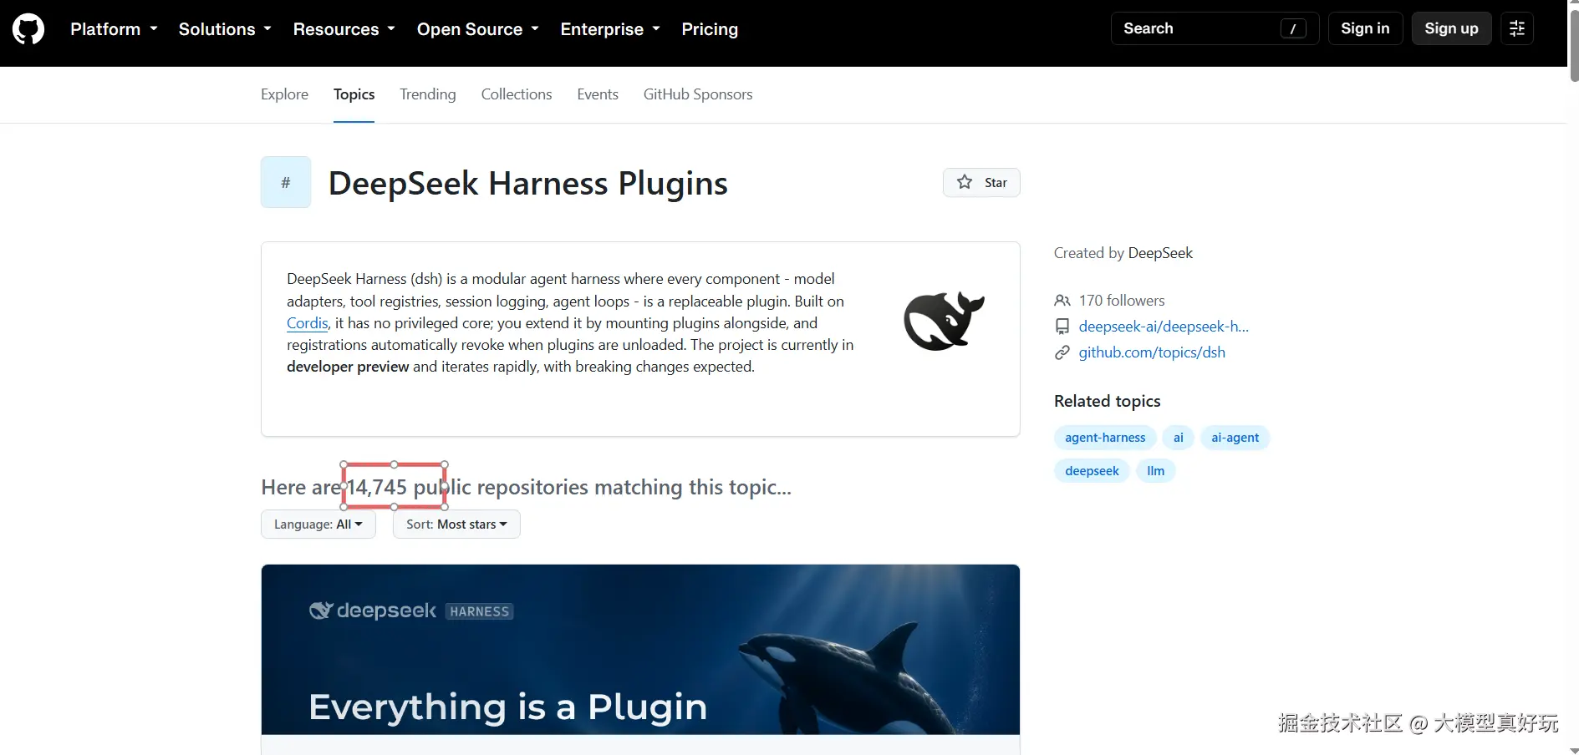The width and height of the screenshot is (1579, 755).
Task: Click the chain link icon
Action: 1062,352
